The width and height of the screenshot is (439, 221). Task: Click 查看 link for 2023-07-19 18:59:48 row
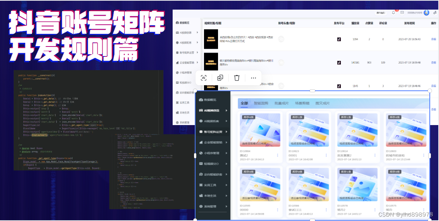433,62
